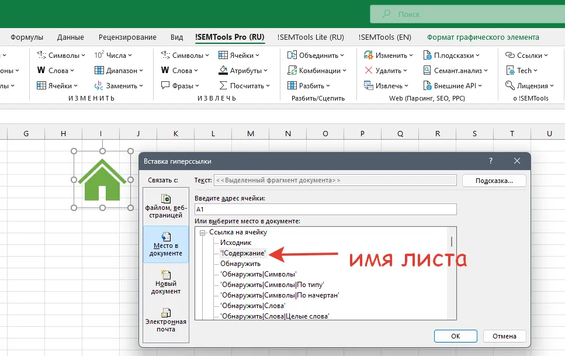Screen dimensions: 565x356
Task: Open Слова dropdown in ИЗМЕНИТЬ group
Action: (56, 70)
